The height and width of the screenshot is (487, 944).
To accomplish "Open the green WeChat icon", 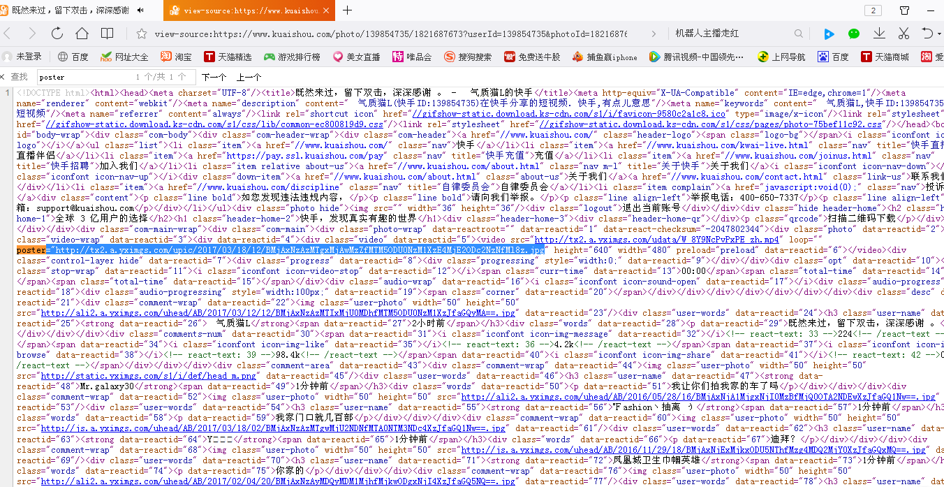I will [x=854, y=34].
